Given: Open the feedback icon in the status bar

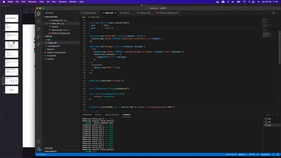Looking at the screenshot, I should [273, 154].
